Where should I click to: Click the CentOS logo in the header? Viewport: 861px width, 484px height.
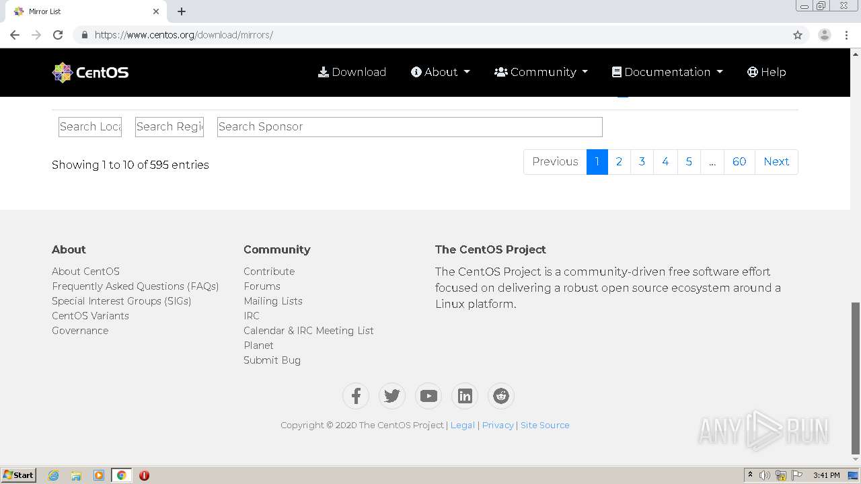[x=91, y=72]
